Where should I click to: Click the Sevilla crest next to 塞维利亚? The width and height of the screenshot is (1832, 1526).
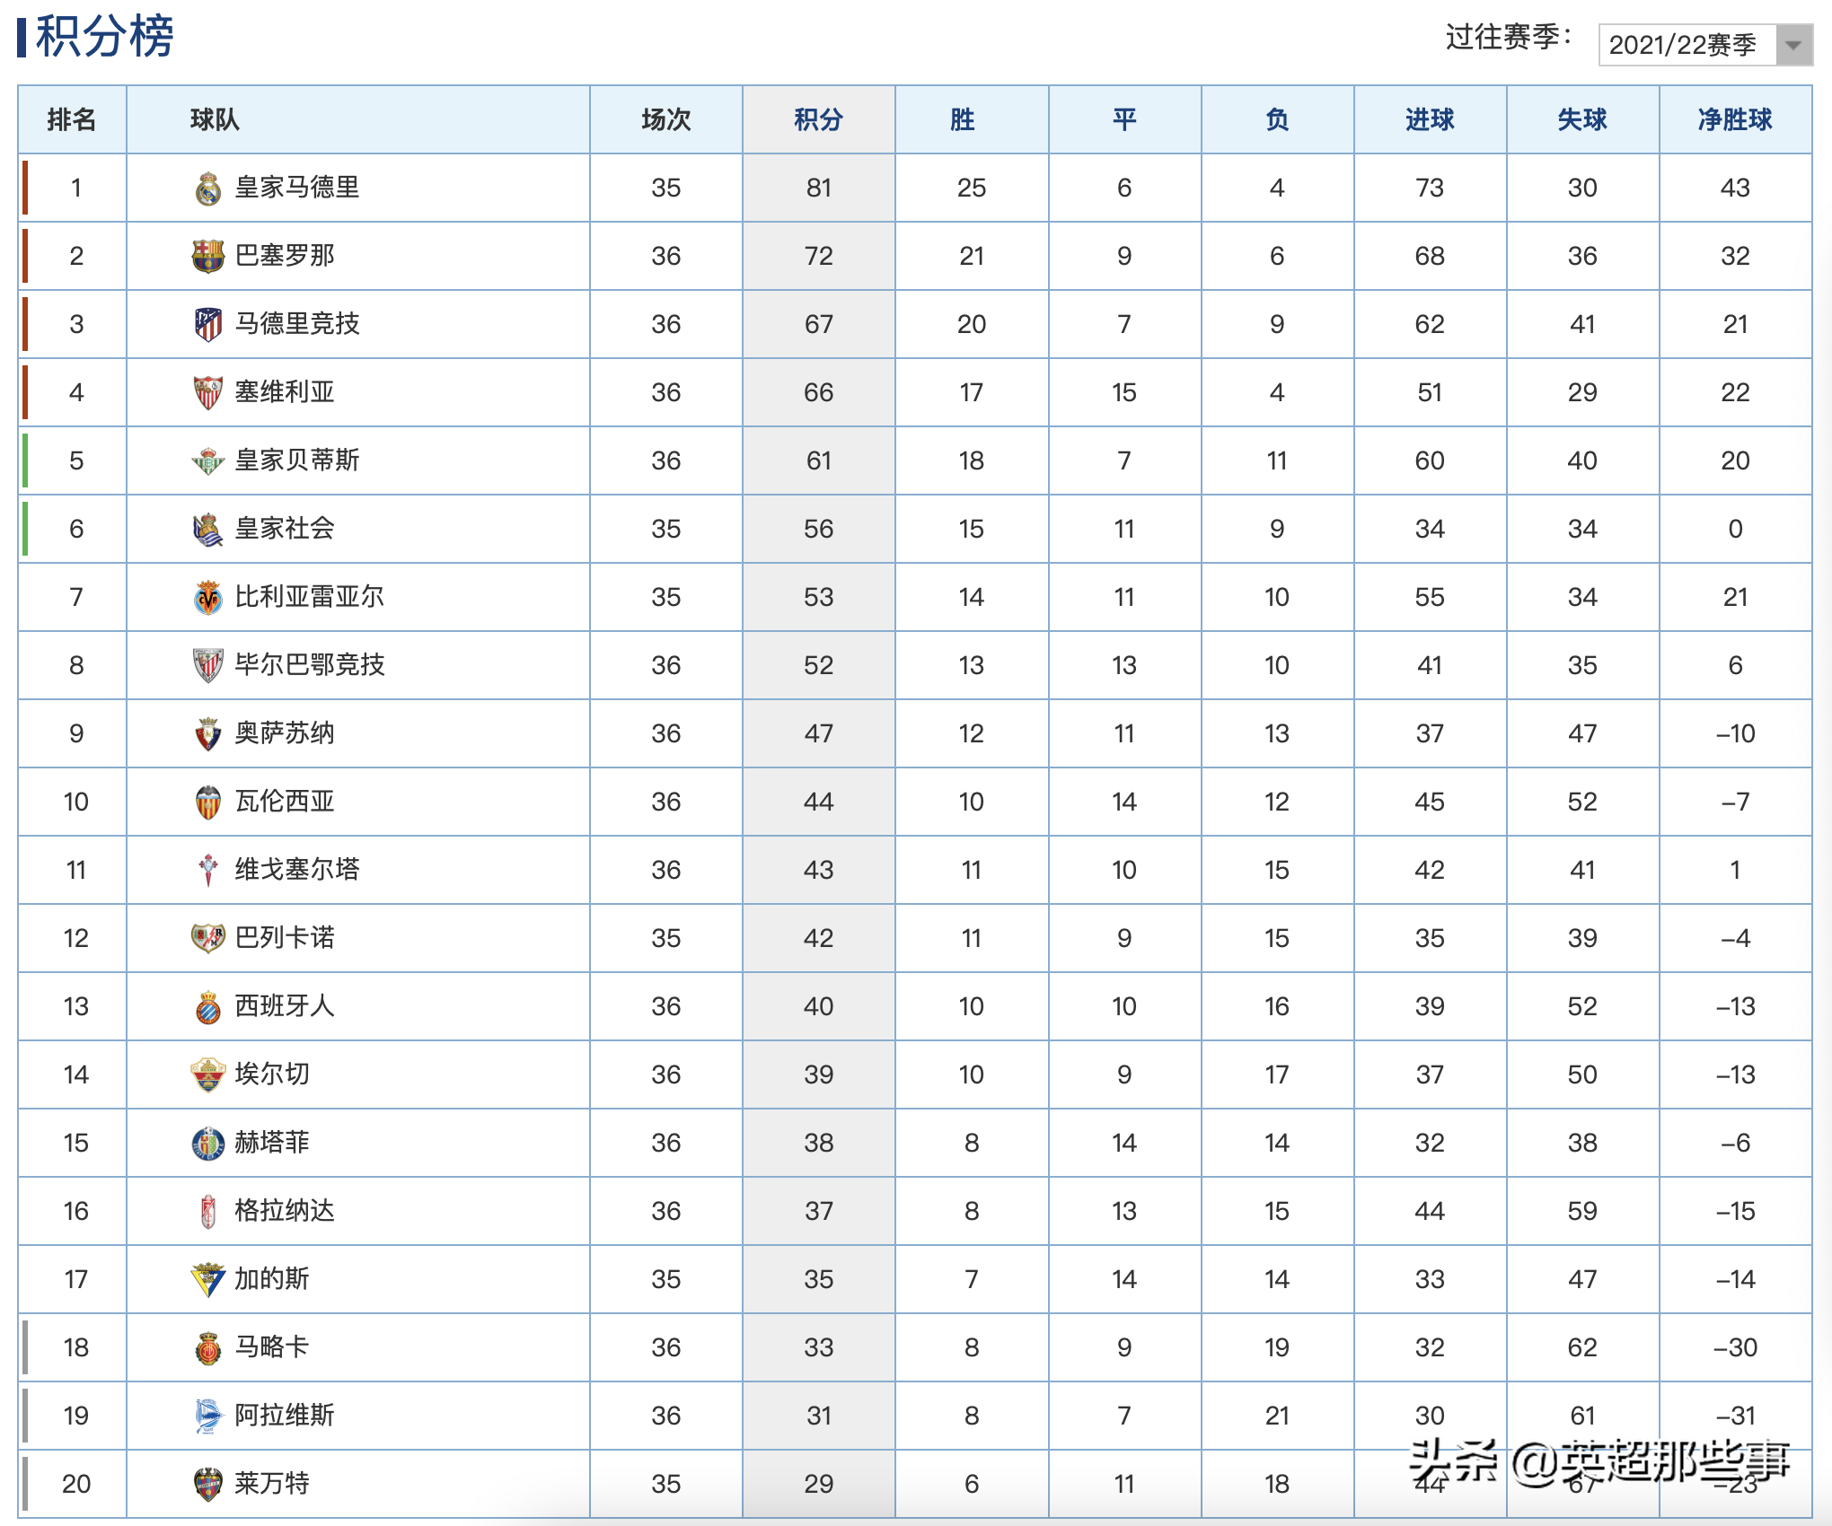click(x=208, y=393)
